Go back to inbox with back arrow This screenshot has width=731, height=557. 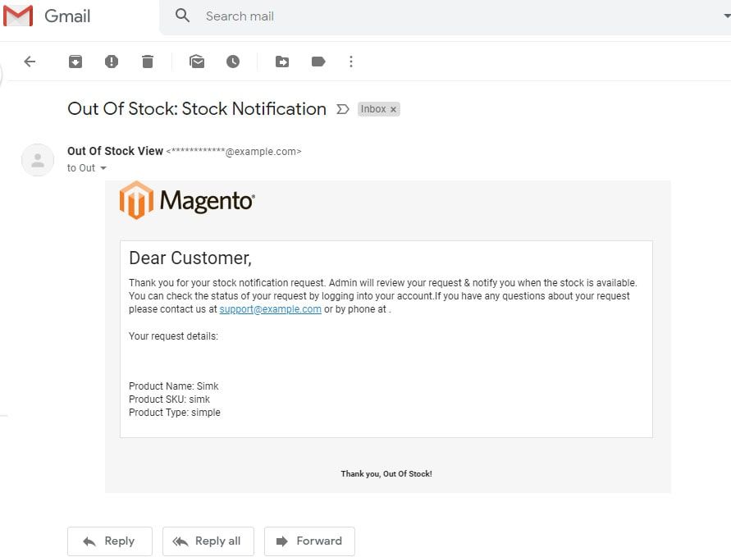(x=30, y=62)
